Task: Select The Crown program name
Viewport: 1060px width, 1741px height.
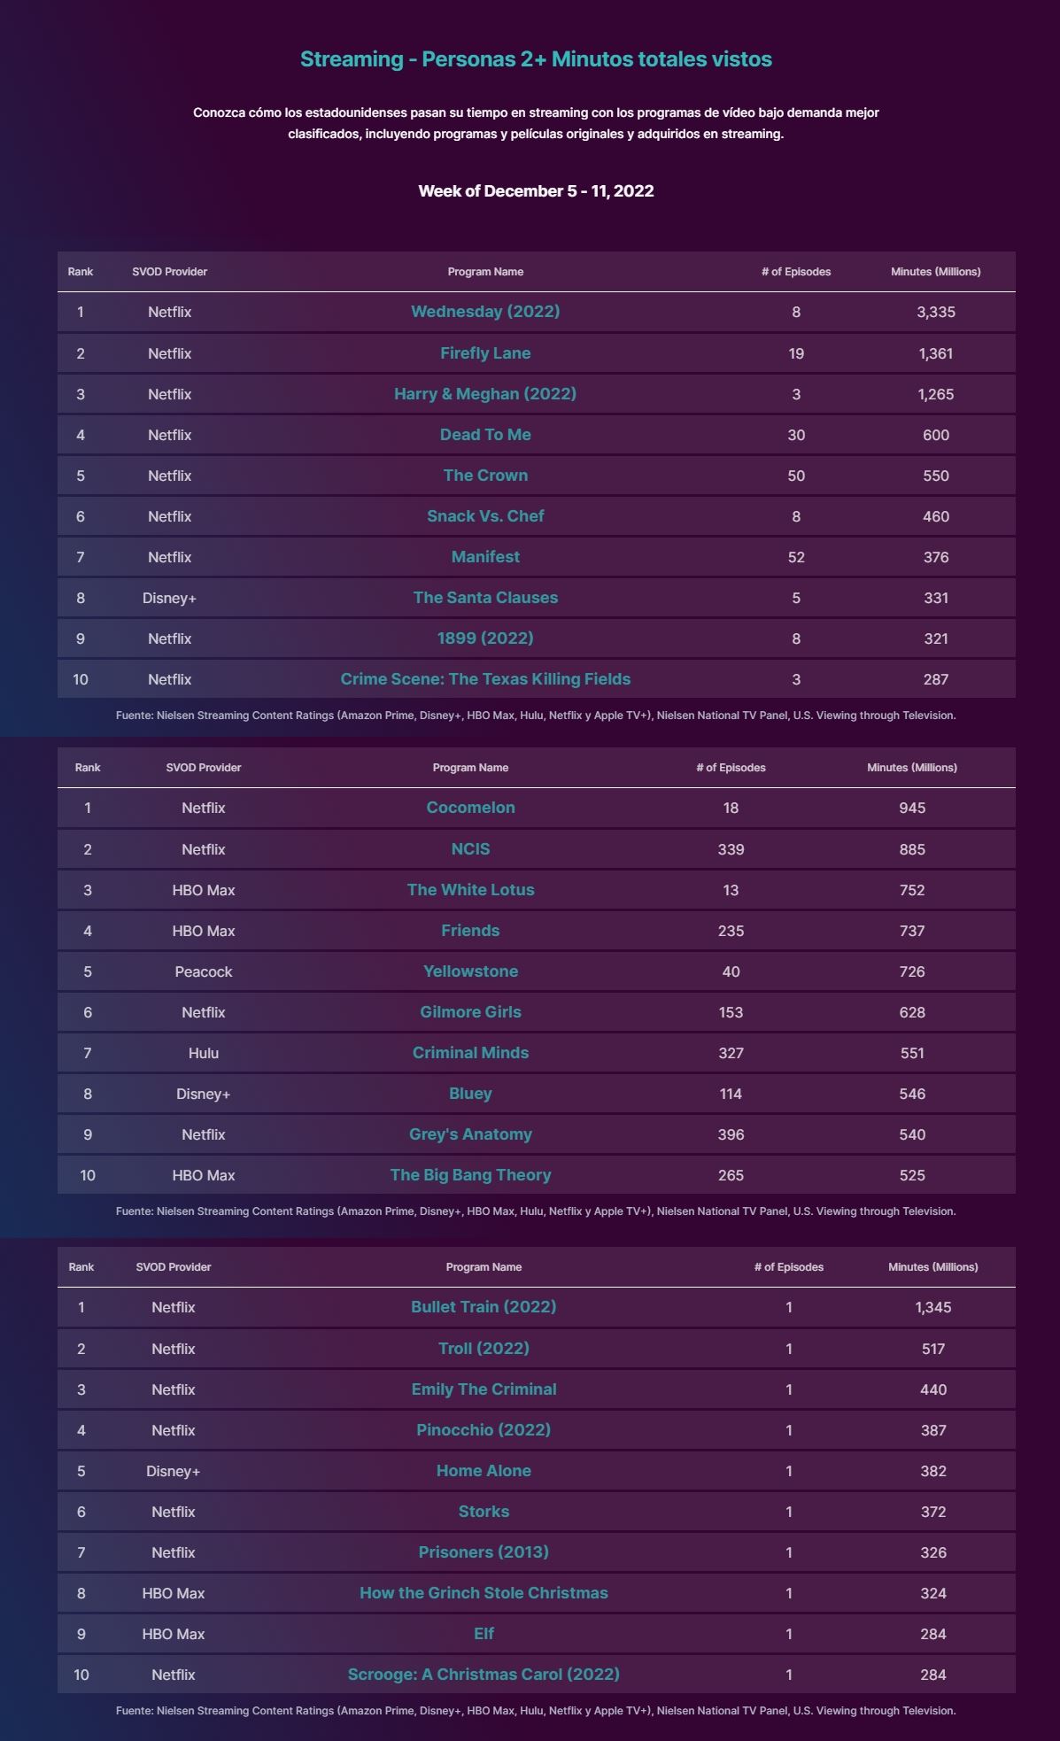Action: 485,476
